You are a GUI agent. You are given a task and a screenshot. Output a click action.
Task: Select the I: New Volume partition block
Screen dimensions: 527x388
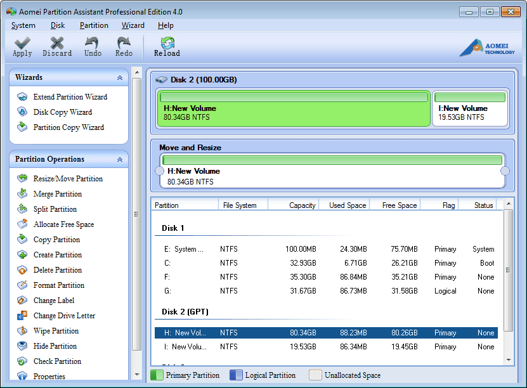click(471, 108)
